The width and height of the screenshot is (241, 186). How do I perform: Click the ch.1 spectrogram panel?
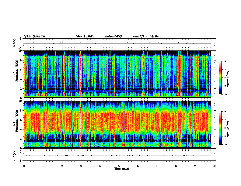coord(117,74)
